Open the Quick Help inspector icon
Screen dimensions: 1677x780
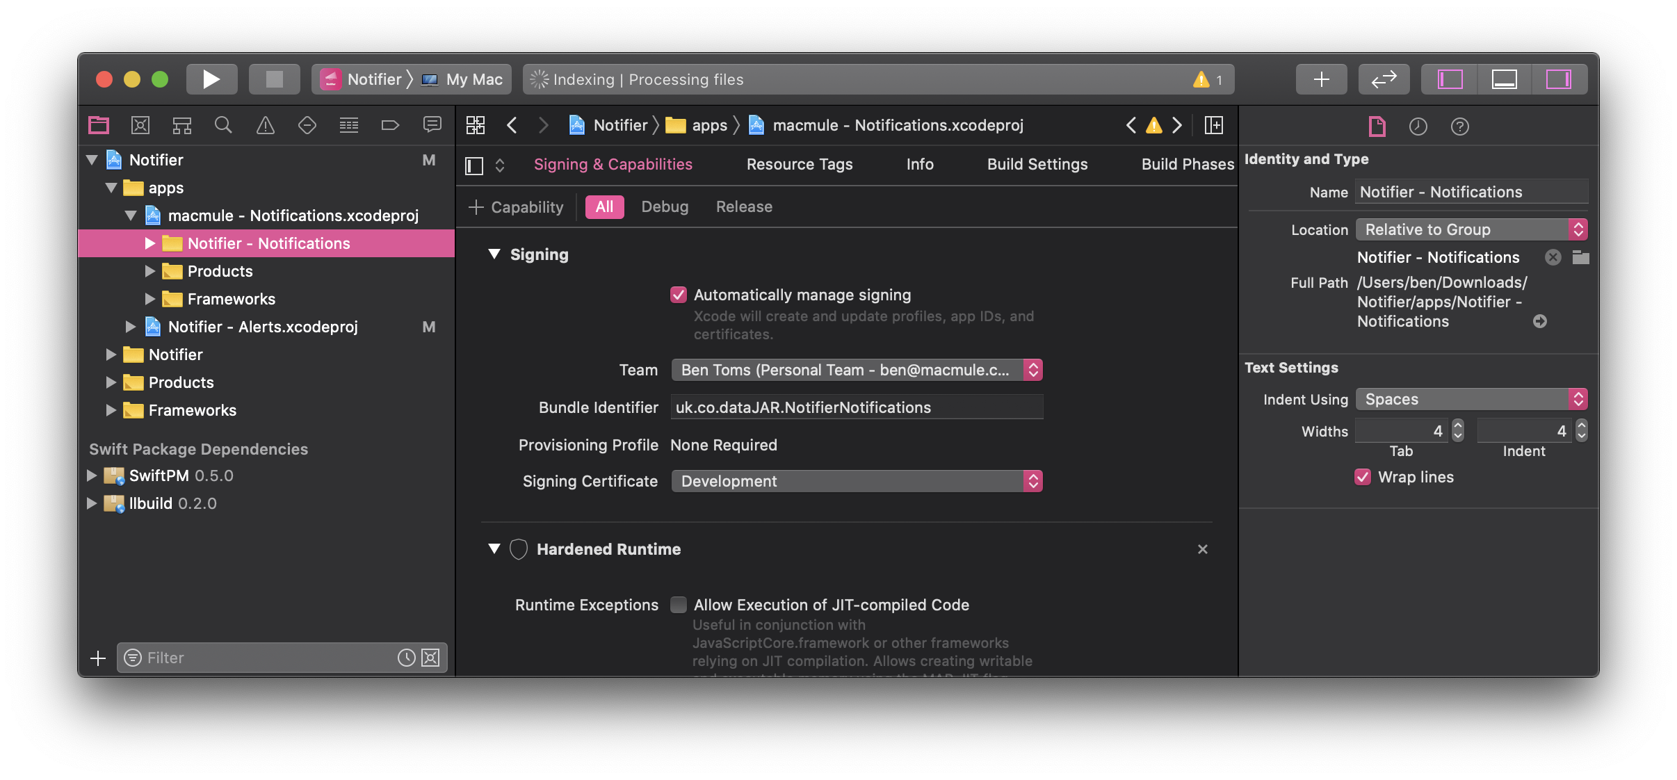(1459, 127)
